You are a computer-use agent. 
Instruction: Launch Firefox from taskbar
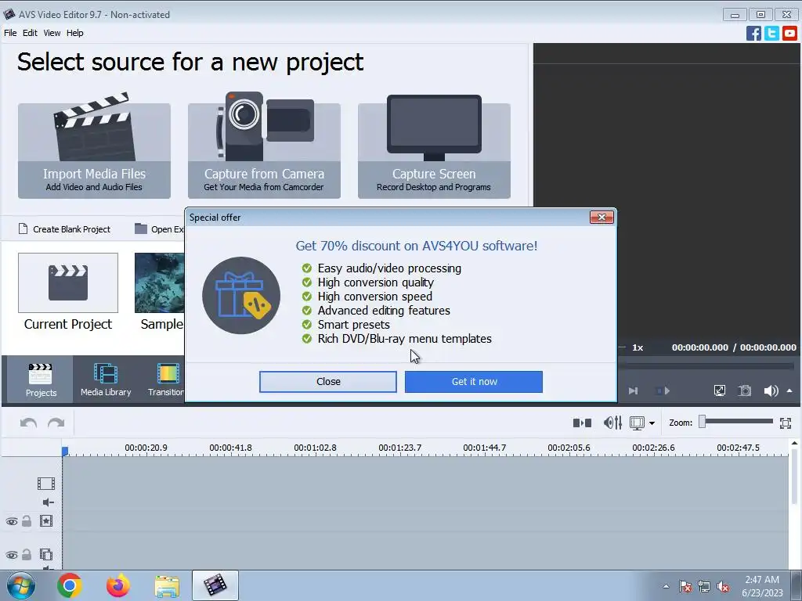click(118, 585)
